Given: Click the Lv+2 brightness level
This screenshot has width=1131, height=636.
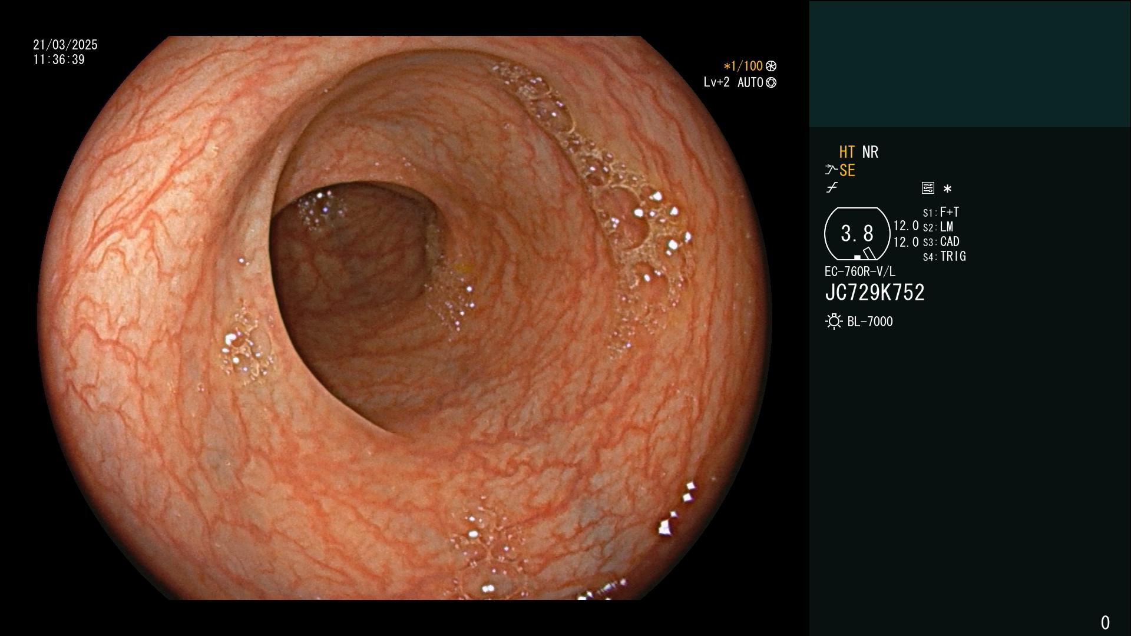Looking at the screenshot, I should (x=716, y=82).
